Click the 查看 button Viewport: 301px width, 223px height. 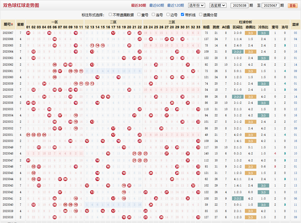coord(292,6)
